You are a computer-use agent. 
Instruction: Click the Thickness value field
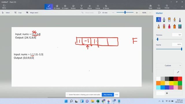(x=177, y=35)
